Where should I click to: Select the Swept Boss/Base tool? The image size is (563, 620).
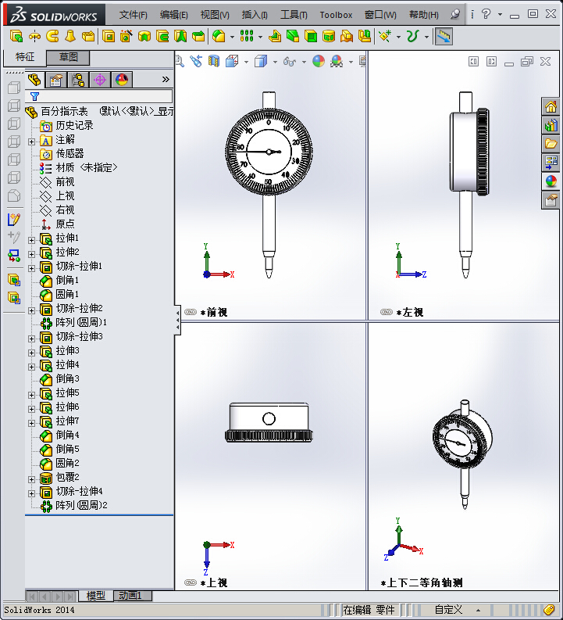(52, 37)
